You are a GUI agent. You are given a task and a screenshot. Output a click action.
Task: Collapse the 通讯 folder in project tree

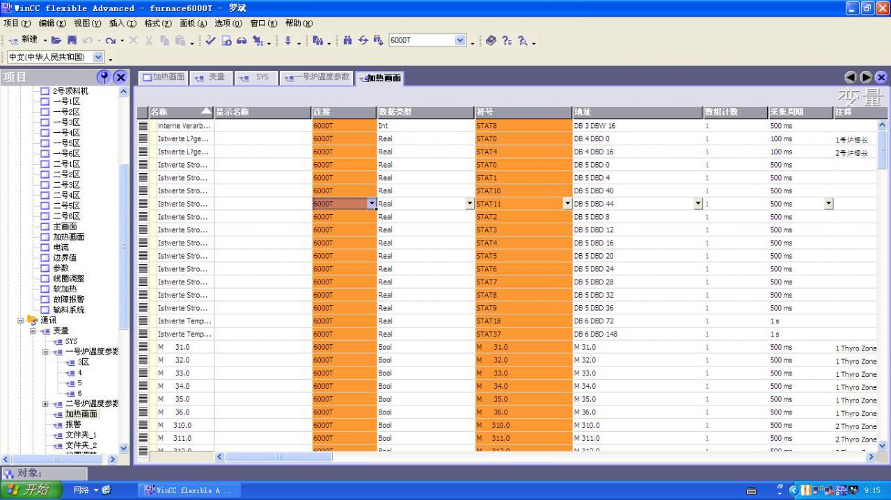pos(21,321)
